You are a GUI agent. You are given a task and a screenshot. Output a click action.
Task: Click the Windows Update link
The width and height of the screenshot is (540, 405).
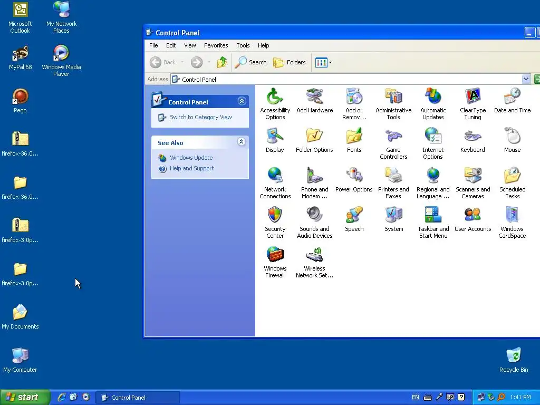click(191, 158)
